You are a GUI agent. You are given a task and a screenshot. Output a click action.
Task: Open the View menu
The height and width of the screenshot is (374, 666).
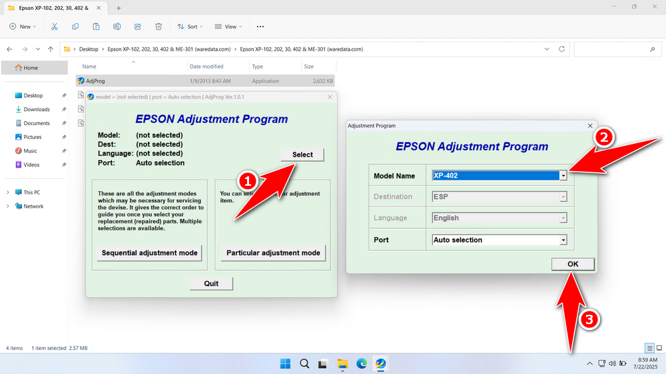point(228,27)
